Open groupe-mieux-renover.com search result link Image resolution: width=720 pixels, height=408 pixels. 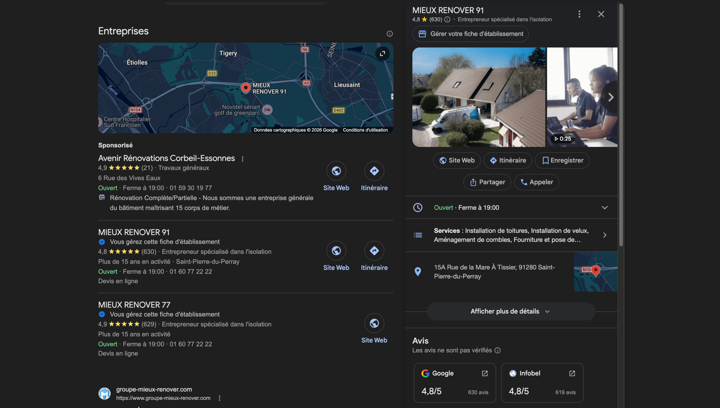tap(154, 393)
